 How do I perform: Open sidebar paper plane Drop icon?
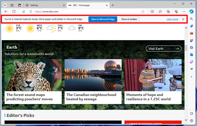pyautogui.click(x=191, y=69)
